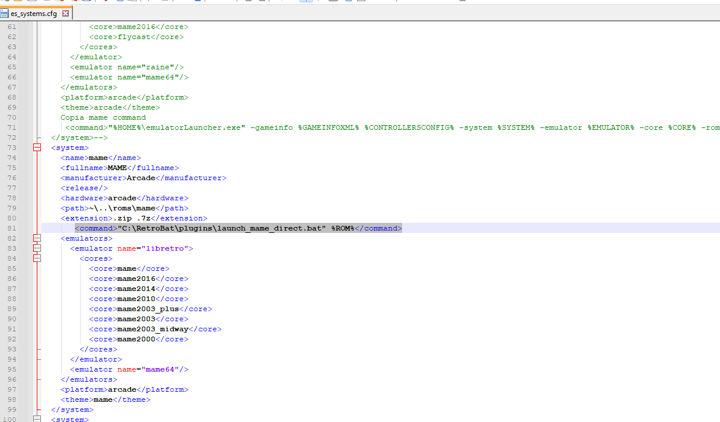Click the emulator name="raine" line
The width and height of the screenshot is (720, 422).
[x=127, y=67]
